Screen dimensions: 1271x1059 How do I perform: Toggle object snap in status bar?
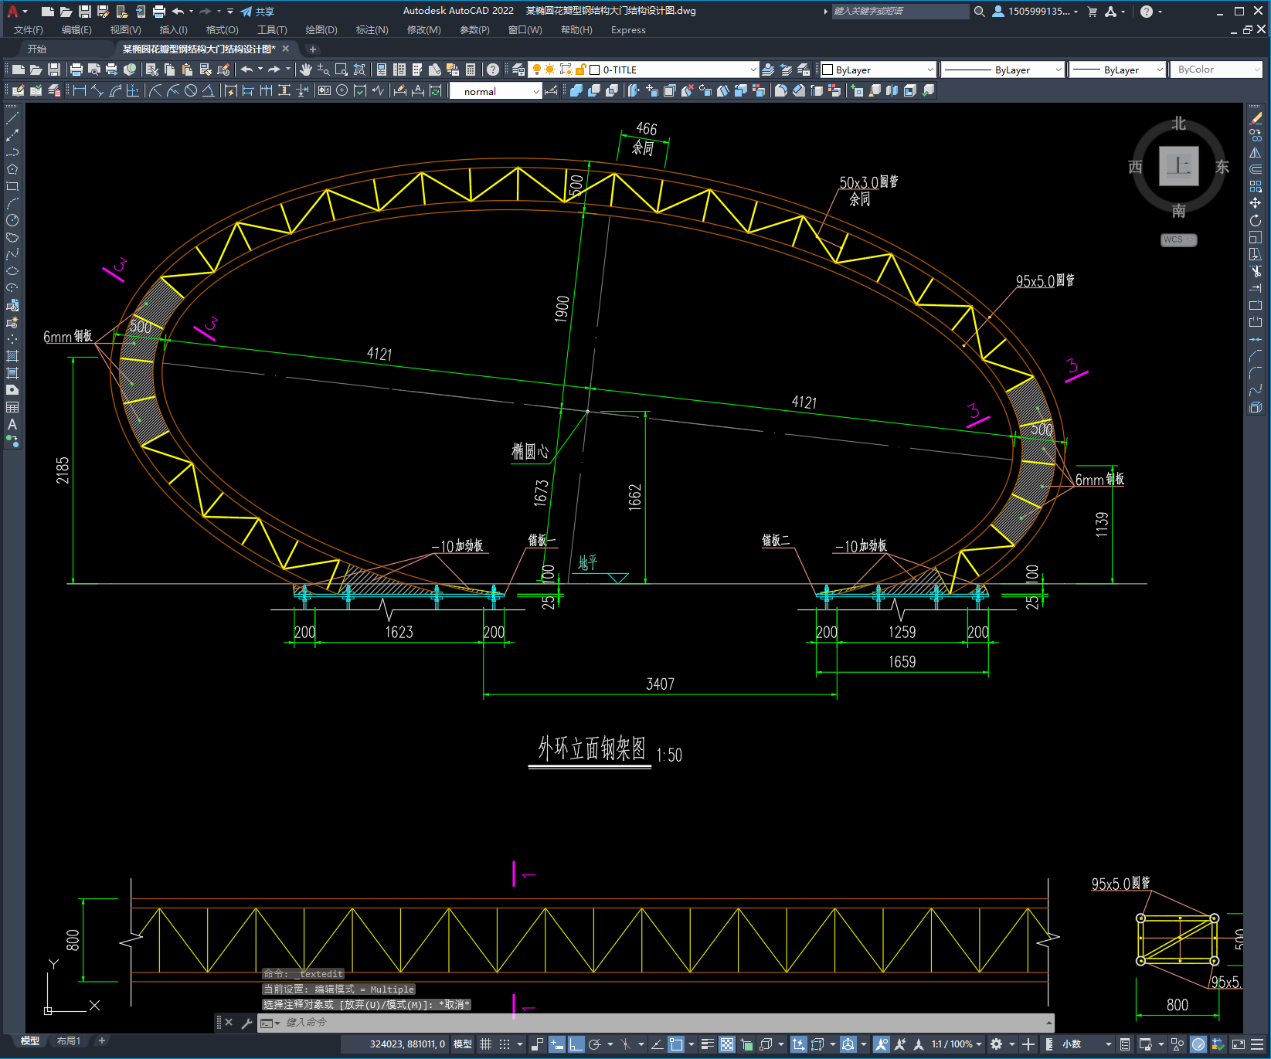click(x=676, y=1044)
